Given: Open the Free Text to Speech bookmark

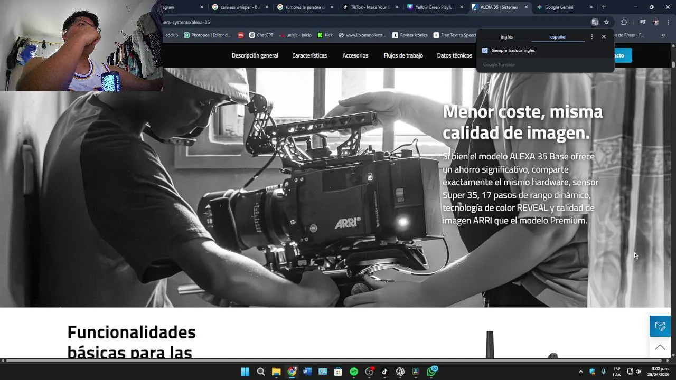Looking at the screenshot, I should coord(455,35).
